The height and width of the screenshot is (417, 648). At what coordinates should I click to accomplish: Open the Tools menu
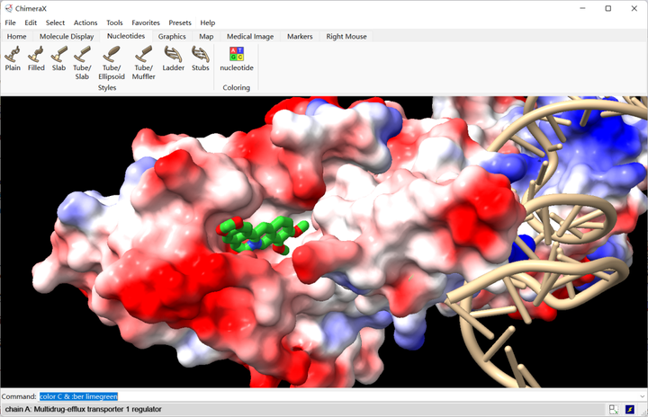coord(114,22)
